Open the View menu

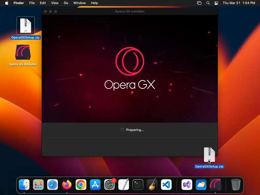[55, 3]
